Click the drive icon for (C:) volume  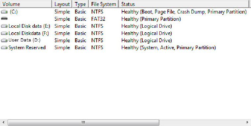point(4,12)
